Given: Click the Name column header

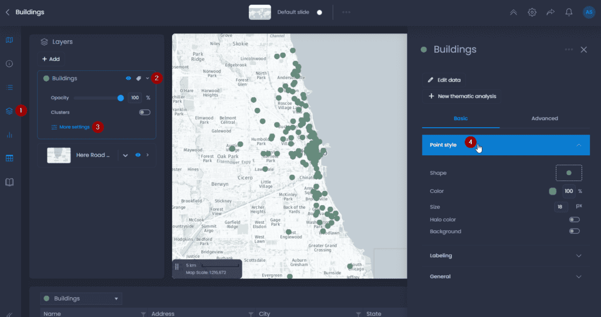Looking at the screenshot, I should 52,314.
